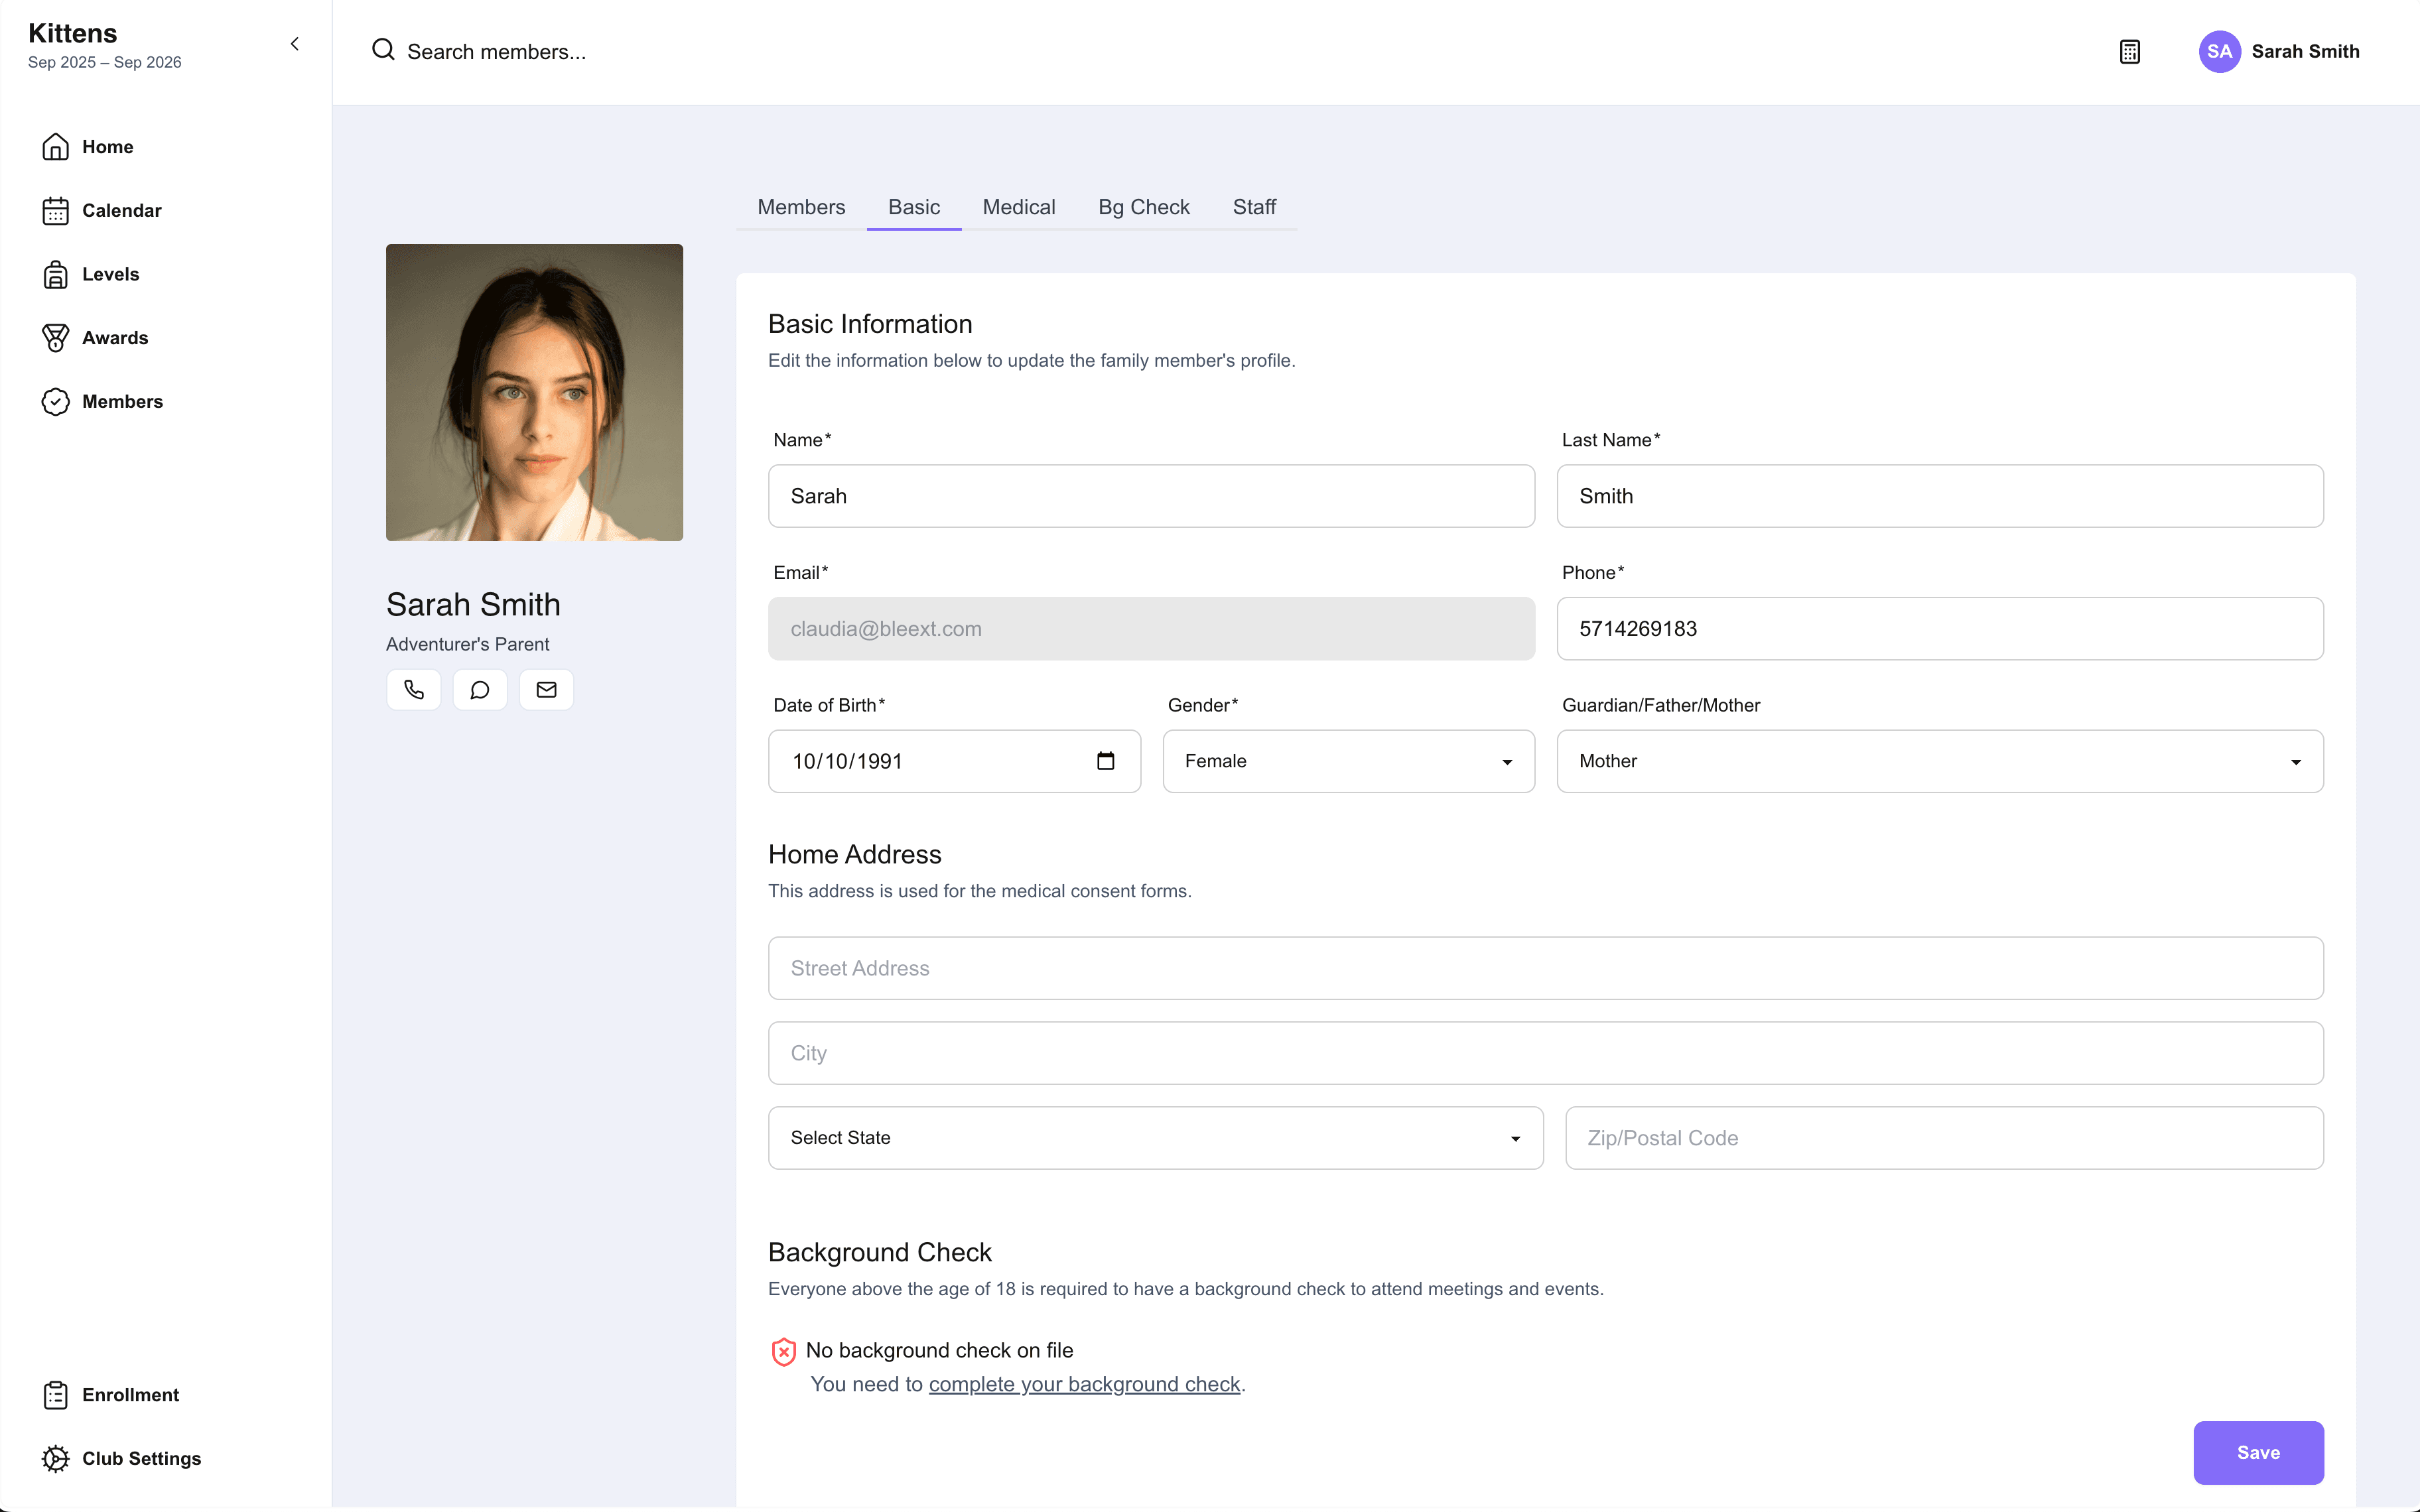Switch to the Members tab

click(x=801, y=207)
